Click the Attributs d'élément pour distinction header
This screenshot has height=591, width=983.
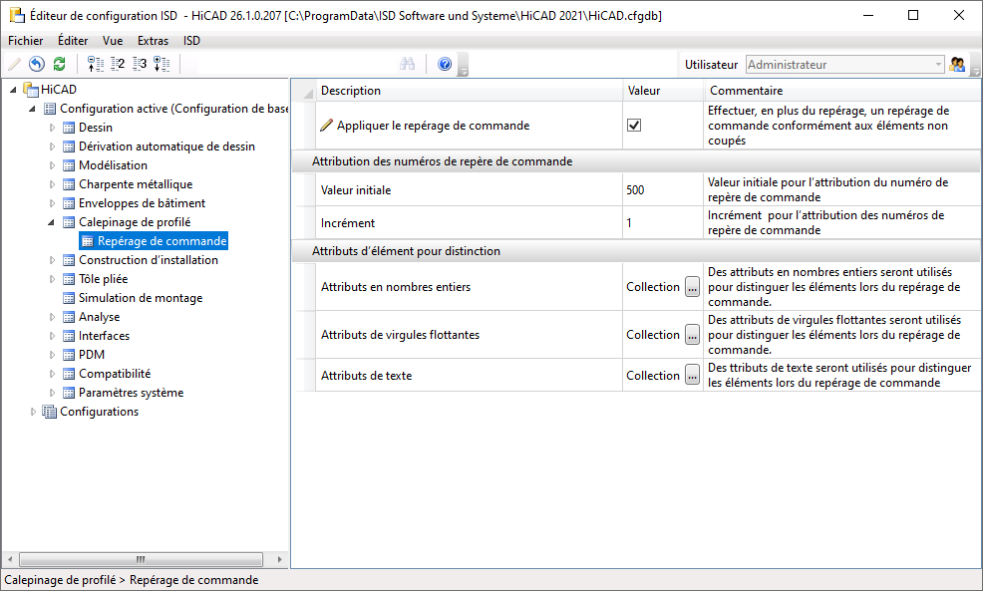[636, 251]
